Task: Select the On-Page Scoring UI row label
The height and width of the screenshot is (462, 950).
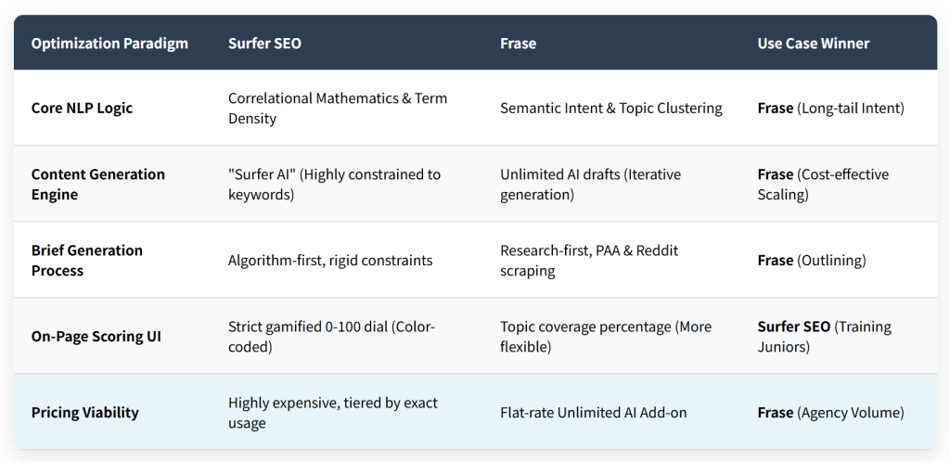Action: tap(96, 336)
